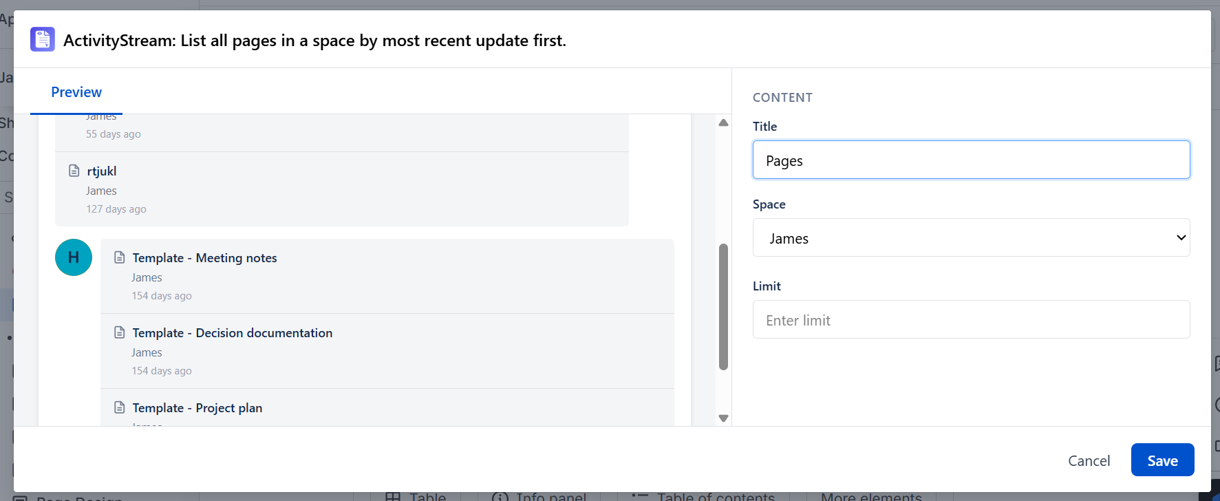Click the Enter limit input field
Image resolution: width=1220 pixels, height=501 pixels.
(x=971, y=319)
